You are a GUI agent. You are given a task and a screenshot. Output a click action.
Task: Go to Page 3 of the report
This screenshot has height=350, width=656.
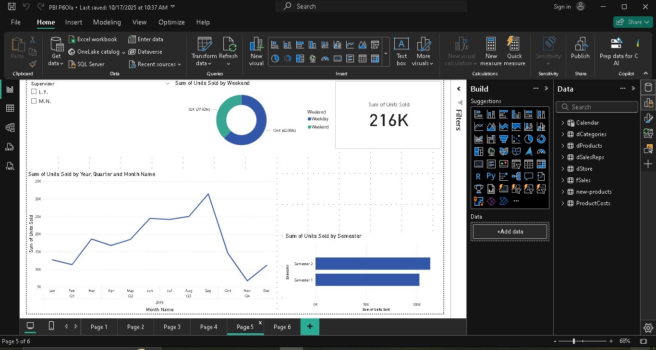[x=172, y=327]
